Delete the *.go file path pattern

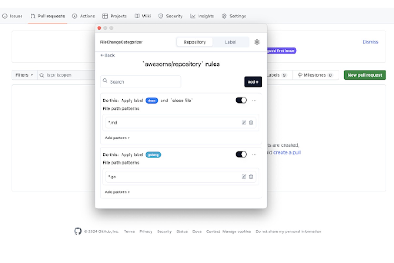[251, 177]
